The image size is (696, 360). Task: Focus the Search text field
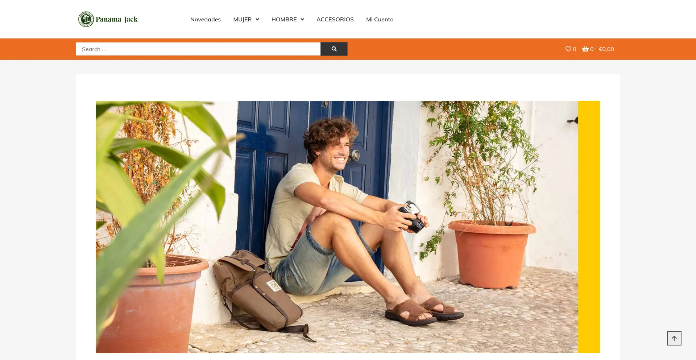click(198, 49)
